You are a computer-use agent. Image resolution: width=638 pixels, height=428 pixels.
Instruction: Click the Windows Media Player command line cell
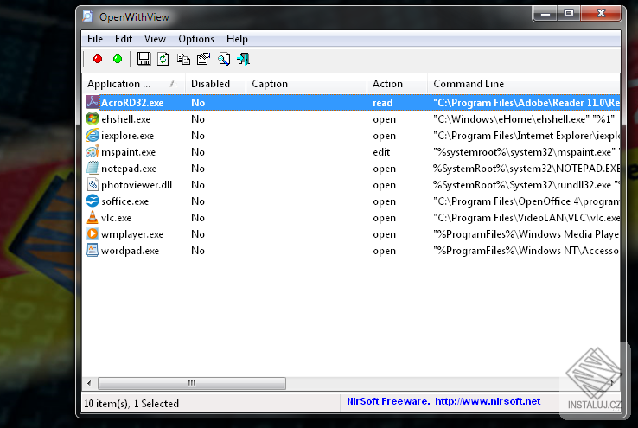point(526,234)
